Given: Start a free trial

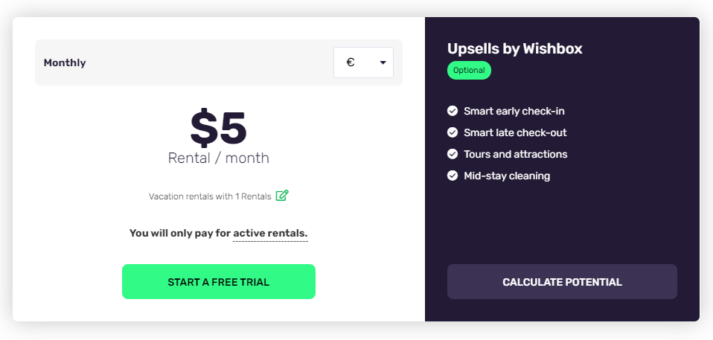Looking at the screenshot, I should (x=218, y=281).
